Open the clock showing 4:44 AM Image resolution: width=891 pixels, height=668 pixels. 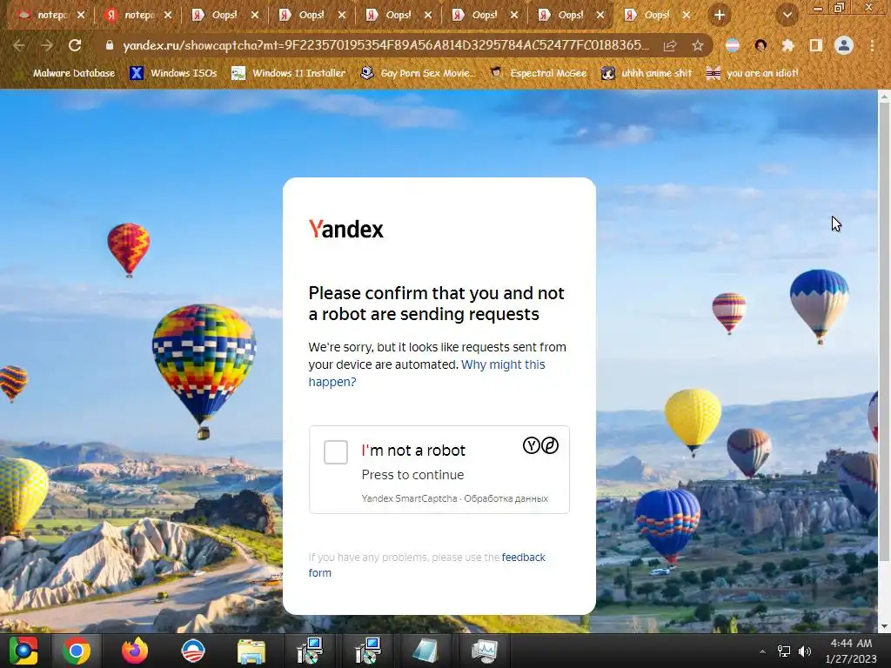(x=851, y=651)
